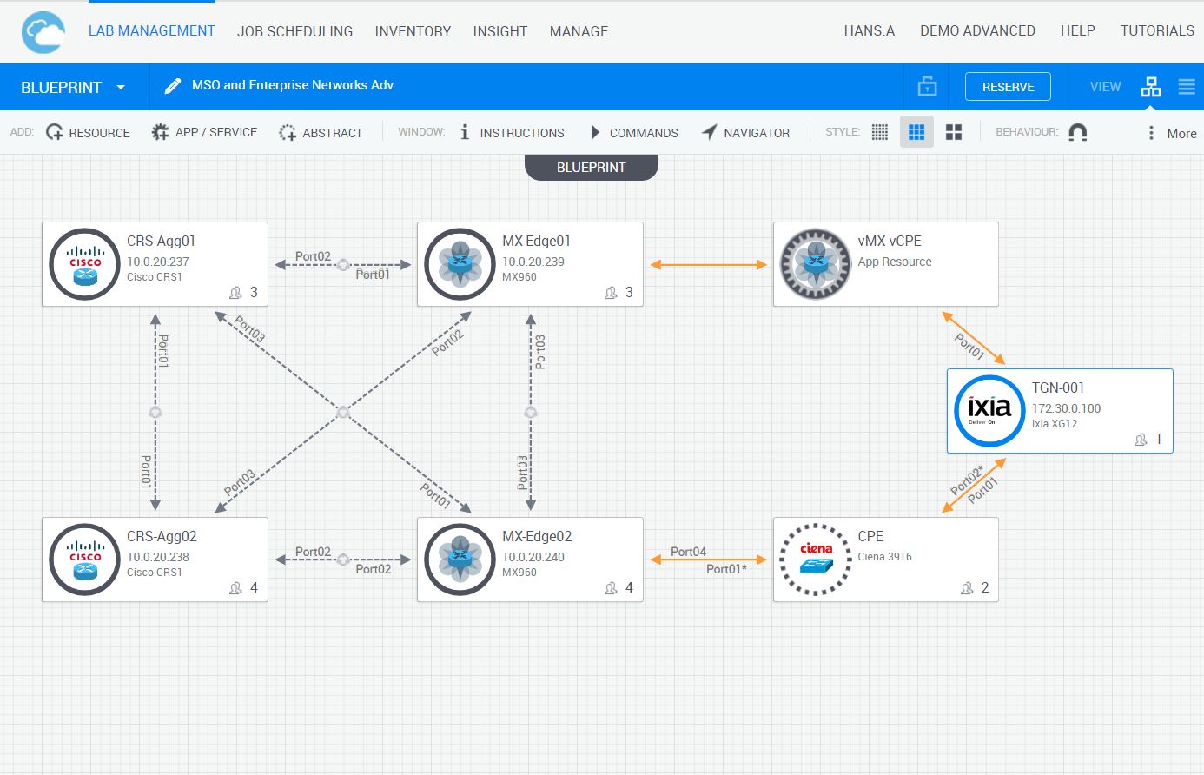The height and width of the screenshot is (775, 1204).
Task: Click the CRS-Agg01 to MX-Edge01 connection midpoint
Action: point(343,264)
